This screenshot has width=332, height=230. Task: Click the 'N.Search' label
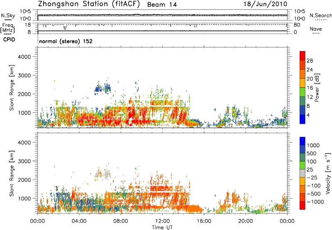click(x=320, y=15)
